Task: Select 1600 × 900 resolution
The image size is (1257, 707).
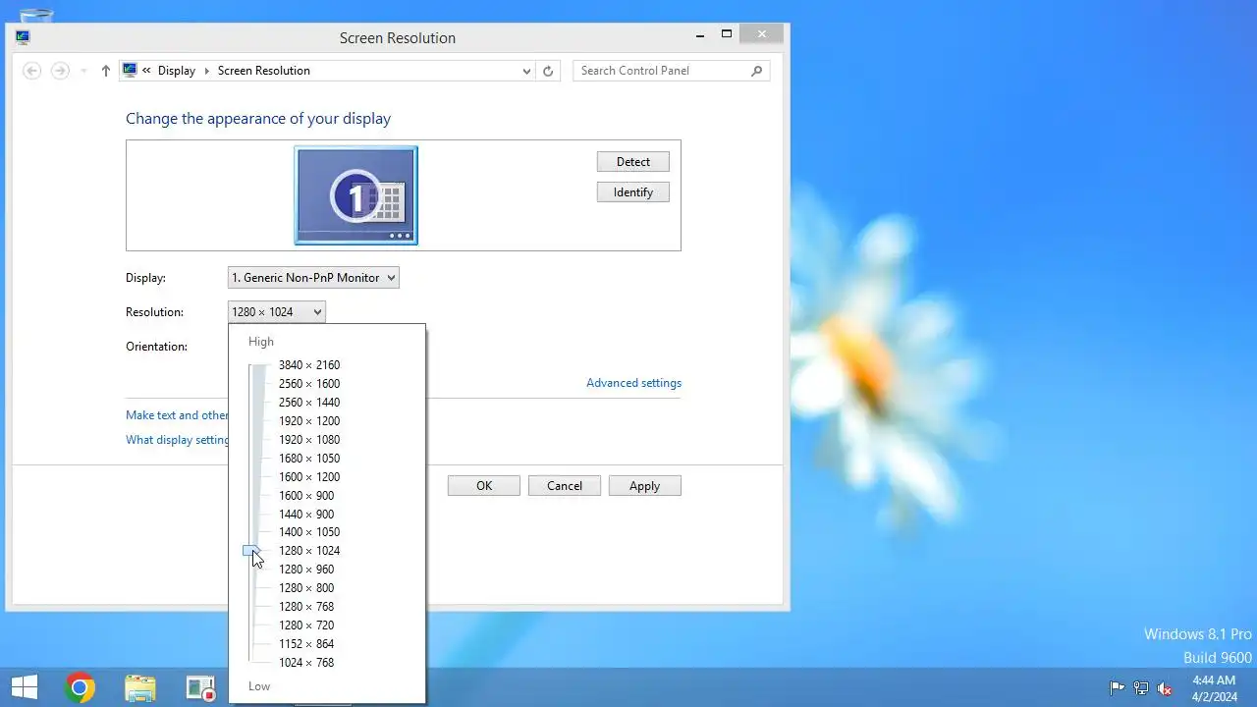Action: (306, 496)
